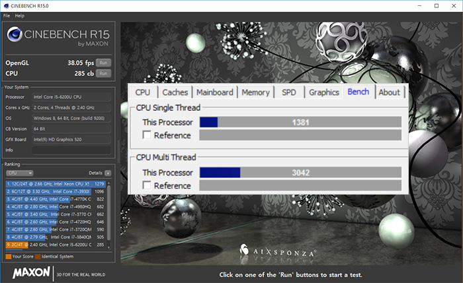Select ranking row 3 i7-4770K 822

[56, 199]
